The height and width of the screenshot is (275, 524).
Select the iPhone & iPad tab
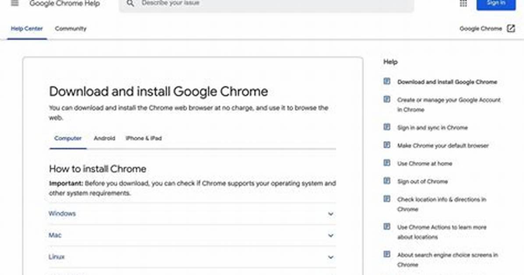(144, 138)
